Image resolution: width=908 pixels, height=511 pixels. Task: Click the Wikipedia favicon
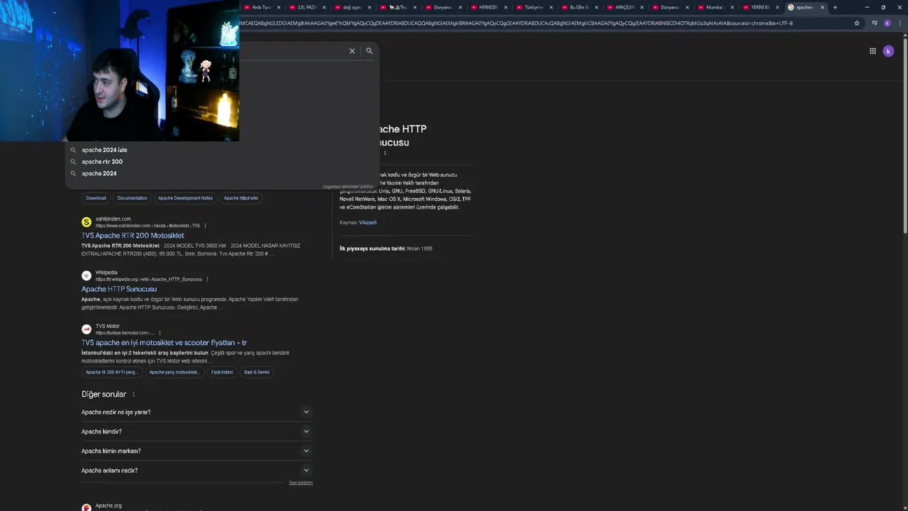87,275
